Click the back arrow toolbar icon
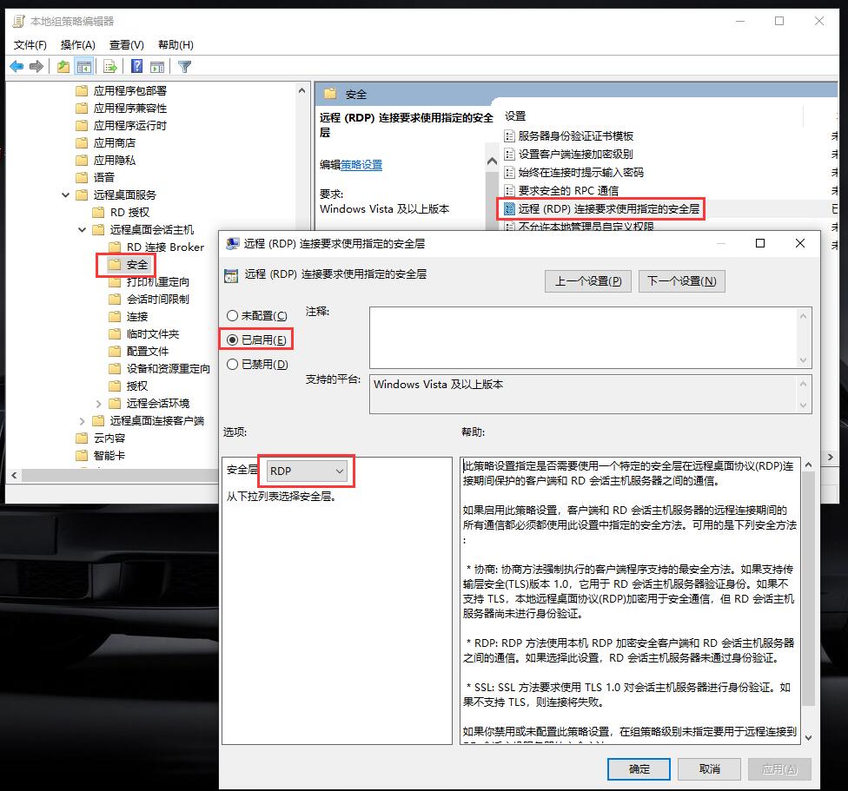 coord(17,67)
